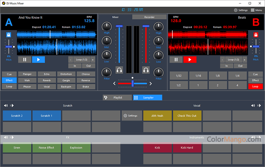Viewport: 265px width, 167px height.
Task: Switch to the Recorder tab
Action: (x=149, y=17)
